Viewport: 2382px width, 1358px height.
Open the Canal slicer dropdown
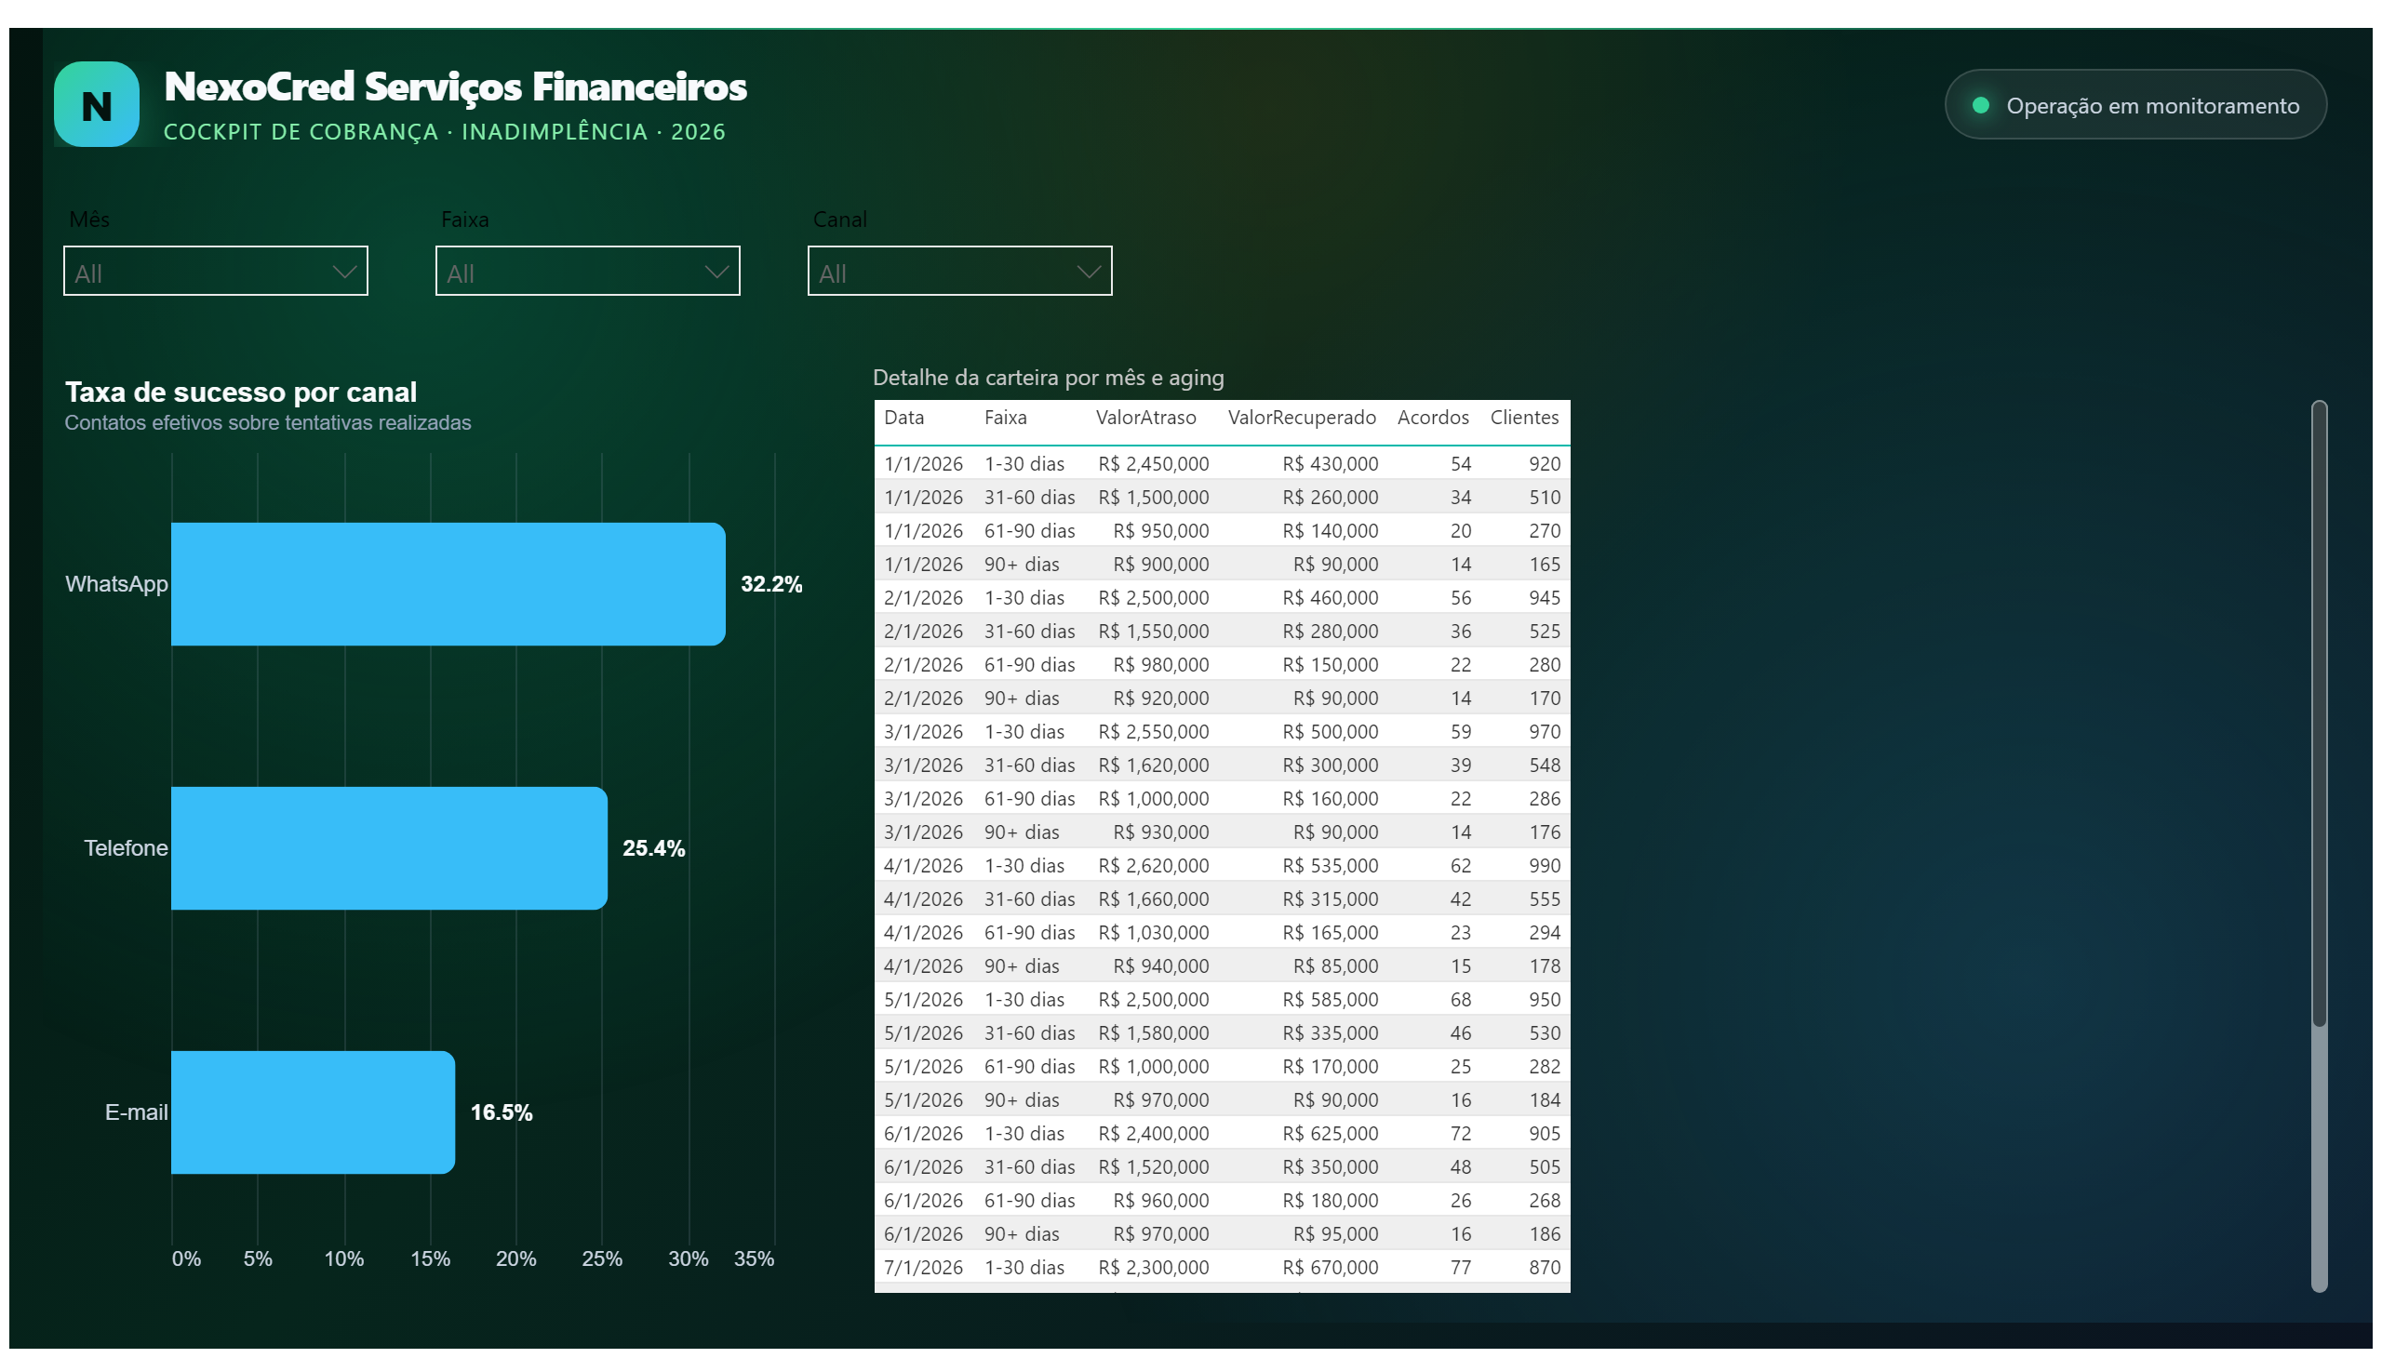click(960, 271)
